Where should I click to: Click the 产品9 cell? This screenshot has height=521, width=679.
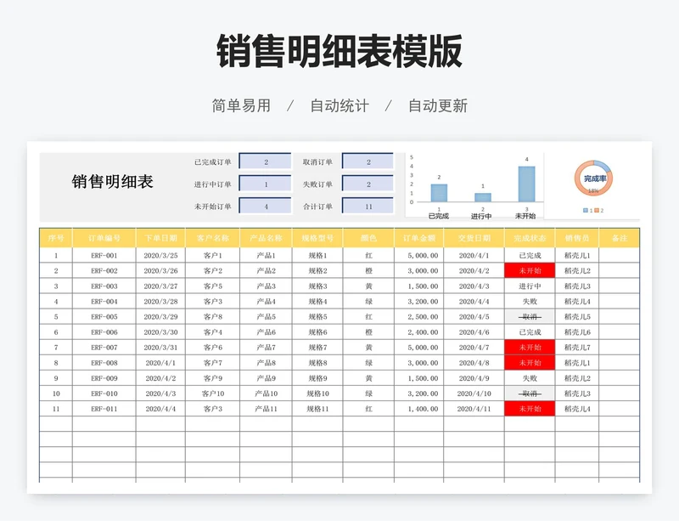point(266,378)
